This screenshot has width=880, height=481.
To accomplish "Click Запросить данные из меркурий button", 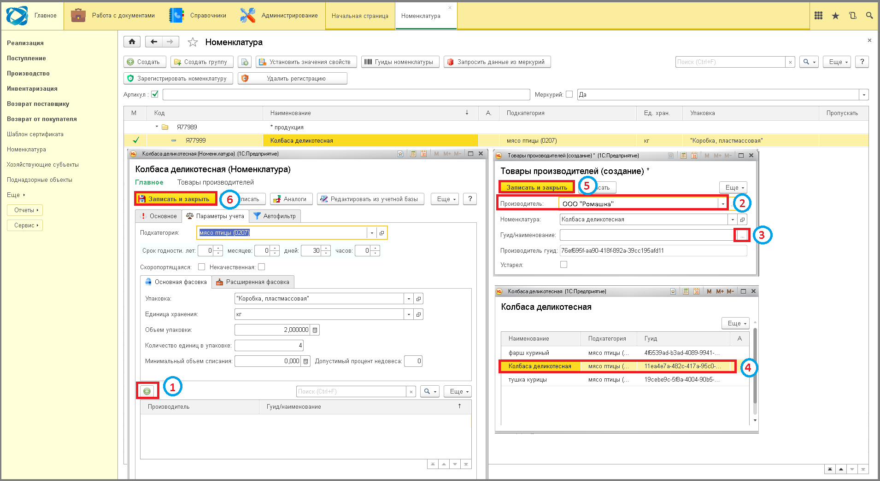I will [x=497, y=62].
